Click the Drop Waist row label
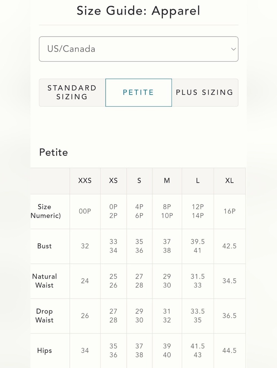 pos(44,316)
